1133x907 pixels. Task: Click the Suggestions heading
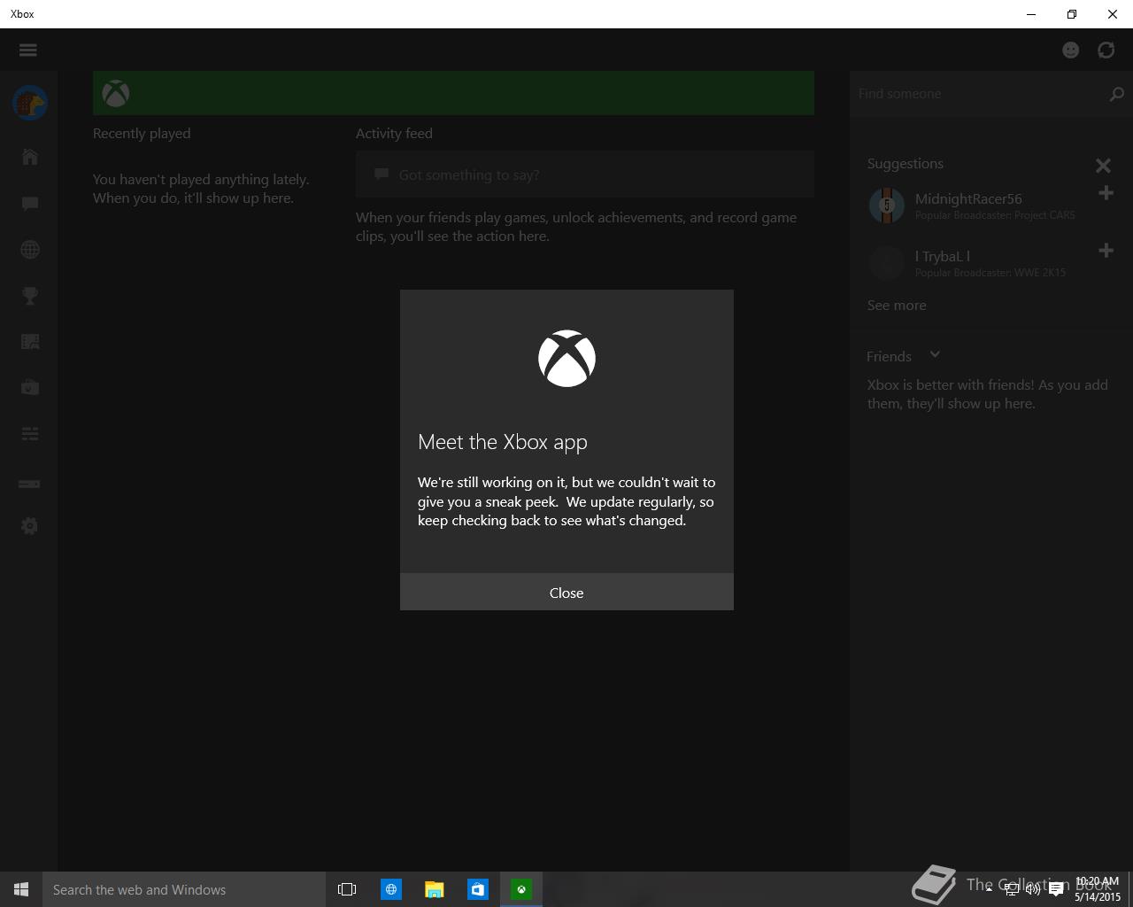(905, 163)
